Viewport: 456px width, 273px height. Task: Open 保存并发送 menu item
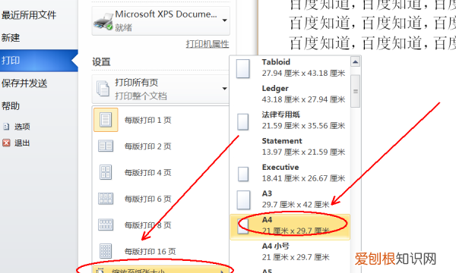pos(24,83)
